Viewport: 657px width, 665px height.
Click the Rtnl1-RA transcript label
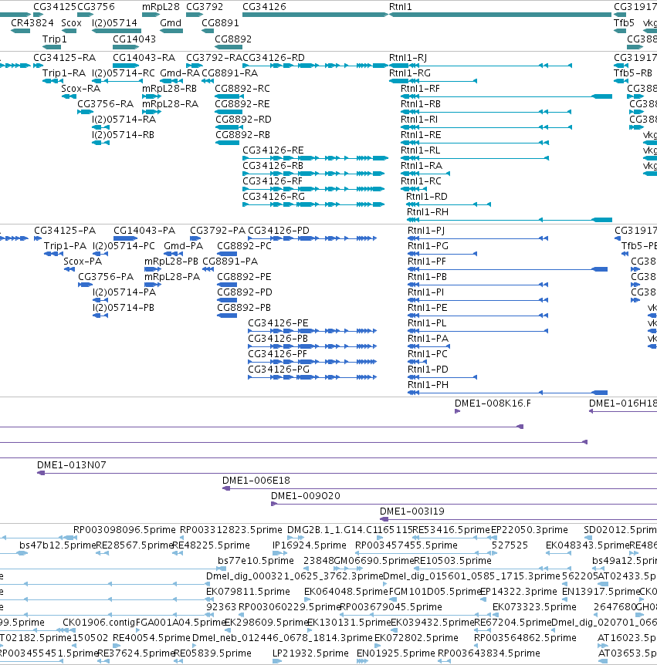[422, 165]
